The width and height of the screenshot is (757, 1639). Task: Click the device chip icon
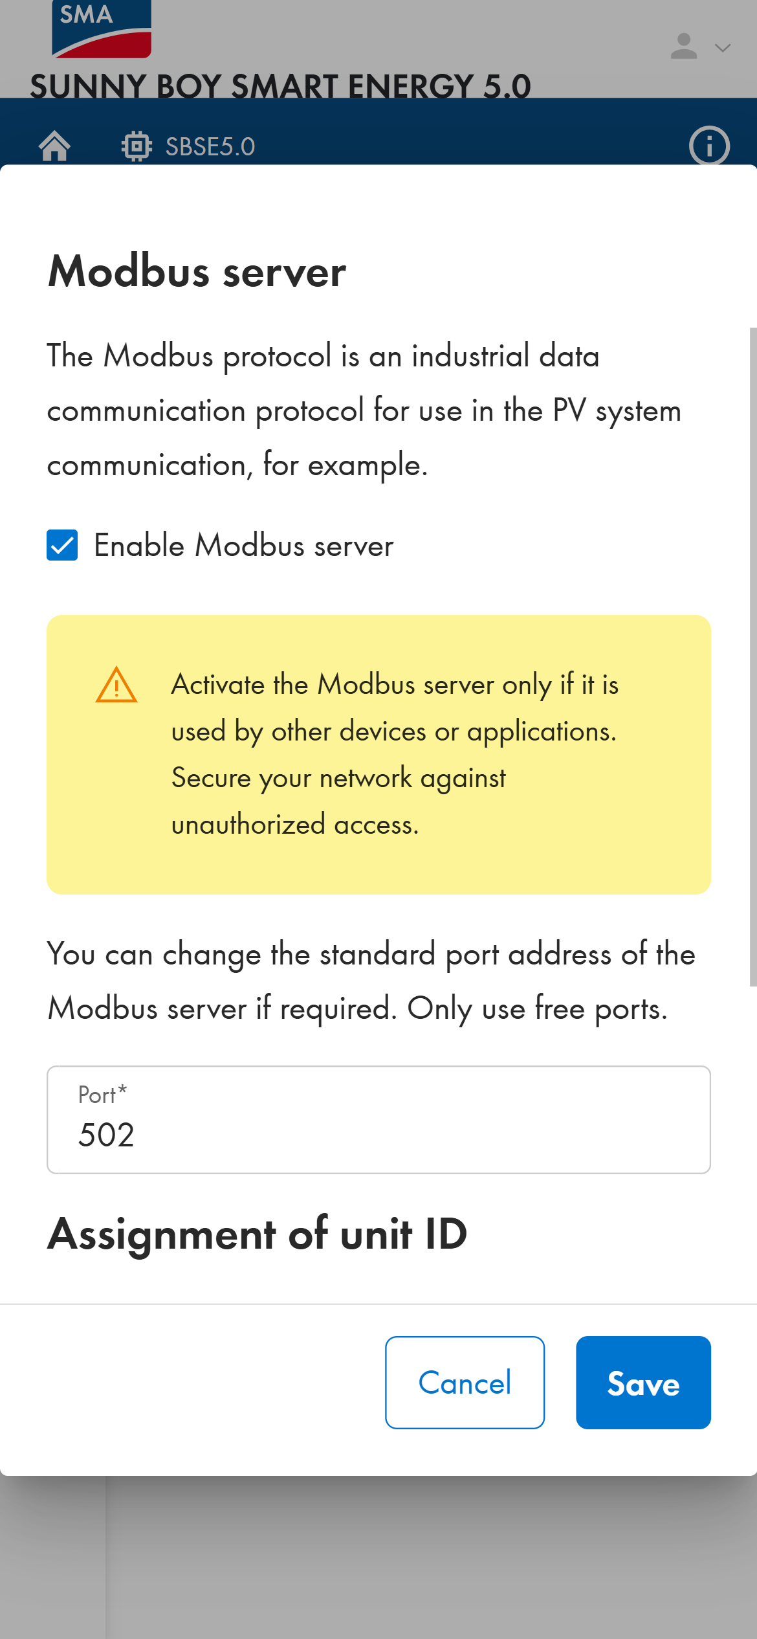(137, 146)
